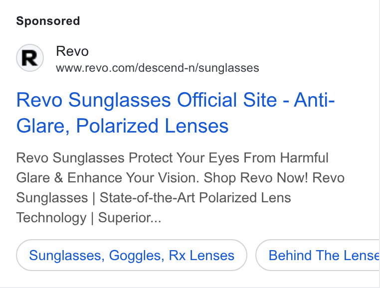The height and width of the screenshot is (288, 380).
Task: Select the "Sunglasses, Goggles, Rx Lenses" chip
Action: point(132,255)
